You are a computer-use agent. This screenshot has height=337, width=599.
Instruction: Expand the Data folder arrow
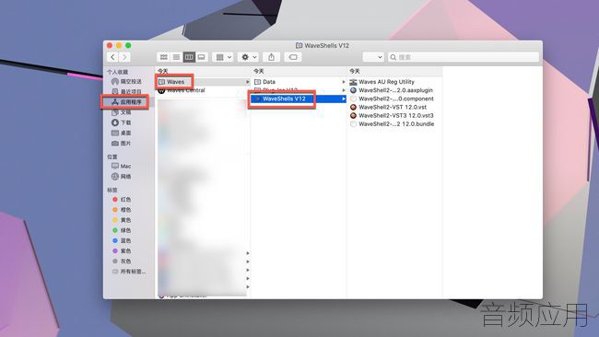pos(344,82)
